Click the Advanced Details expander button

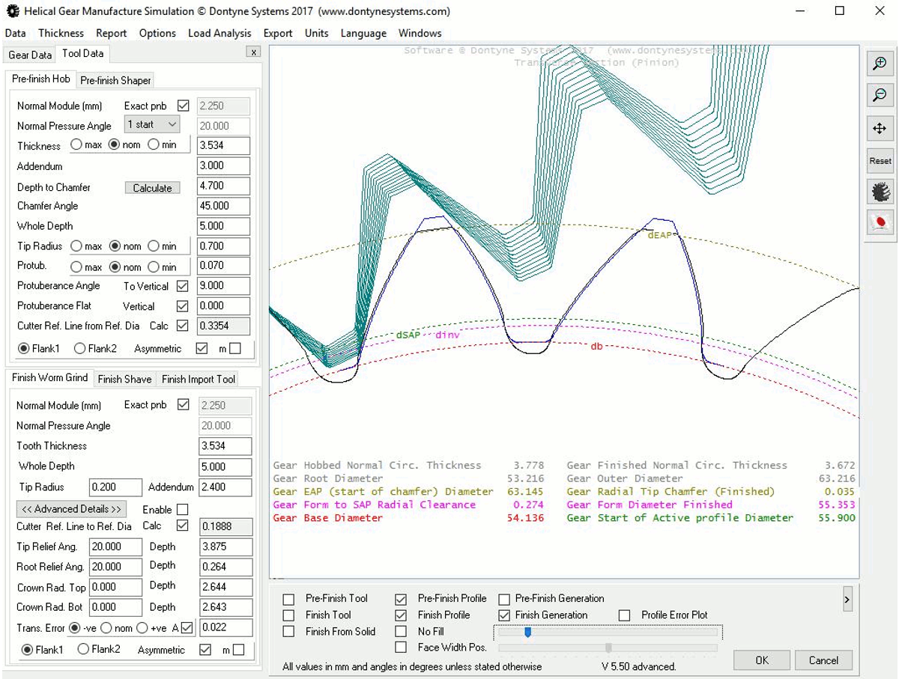pos(70,508)
